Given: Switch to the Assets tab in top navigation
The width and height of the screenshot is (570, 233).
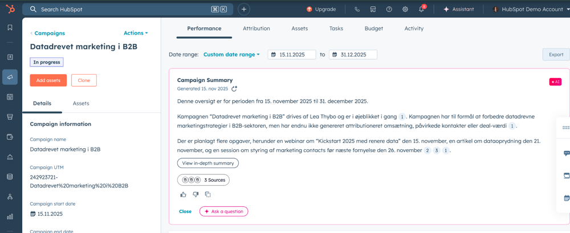Looking at the screenshot, I should [x=300, y=28].
